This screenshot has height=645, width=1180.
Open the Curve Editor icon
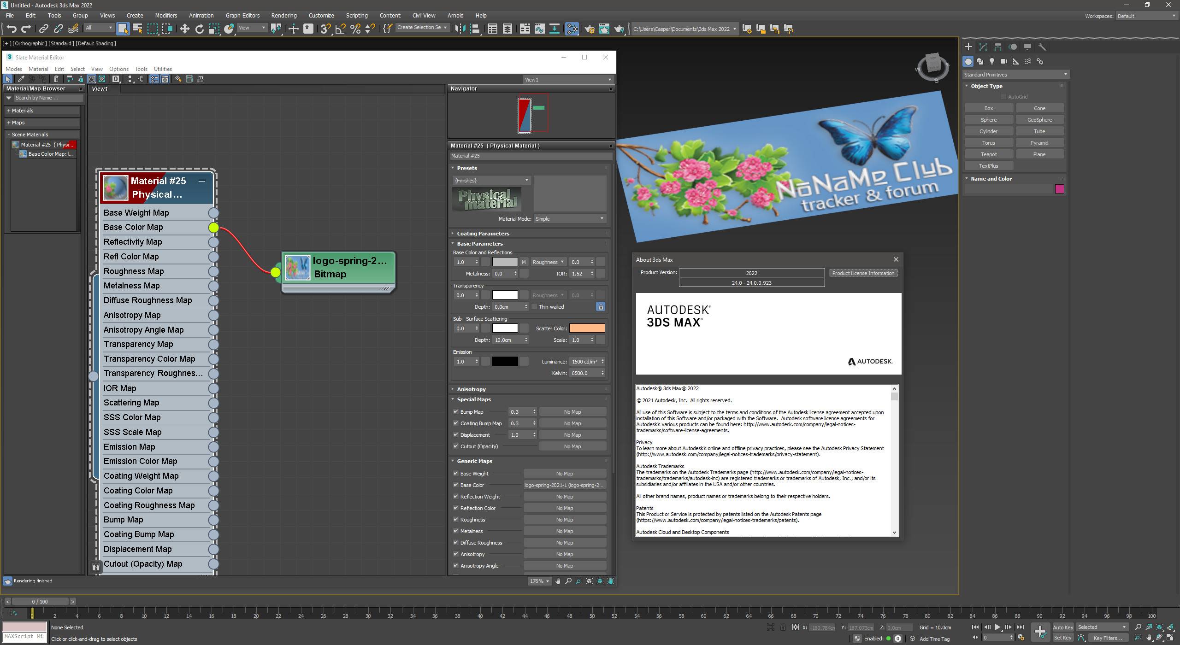(539, 29)
